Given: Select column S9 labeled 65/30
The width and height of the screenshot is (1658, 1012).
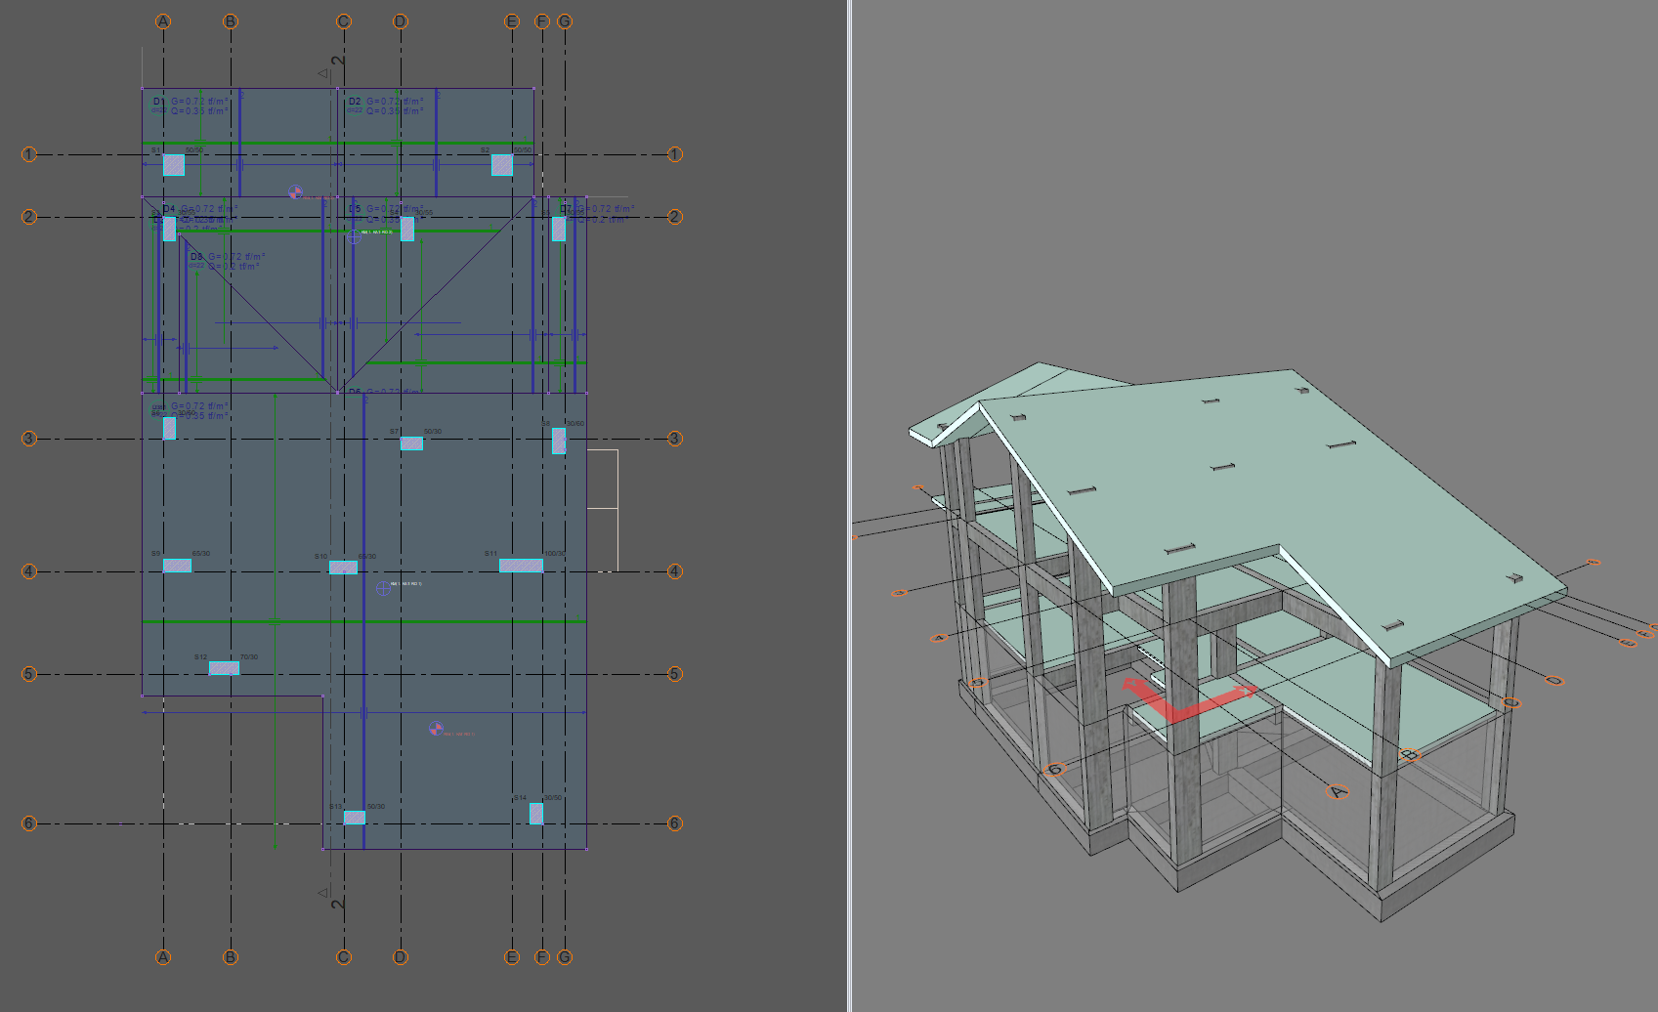Looking at the screenshot, I should coord(177,566).
